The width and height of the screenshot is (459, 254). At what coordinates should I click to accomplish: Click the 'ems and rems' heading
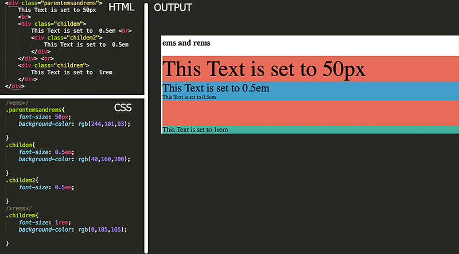[x=186, y=43]
